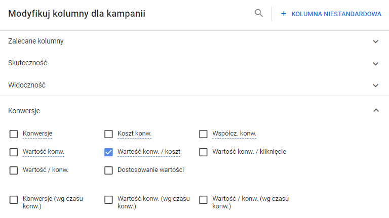Expand the Zalecane kolumny section chevron
This screenshot has height=218, width=389.
375,41
